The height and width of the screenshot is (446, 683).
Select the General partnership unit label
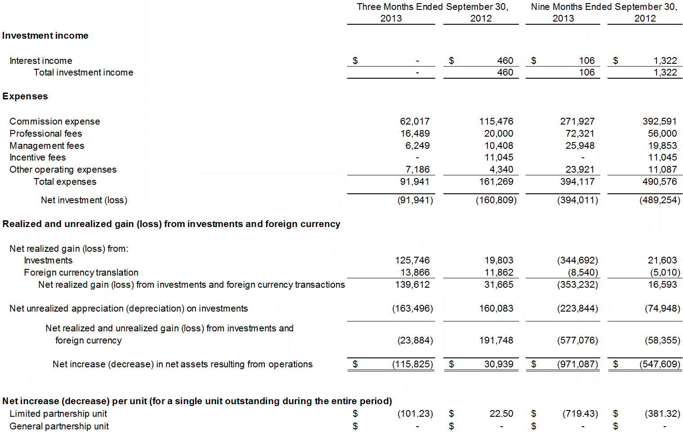[x=59, y=426]
